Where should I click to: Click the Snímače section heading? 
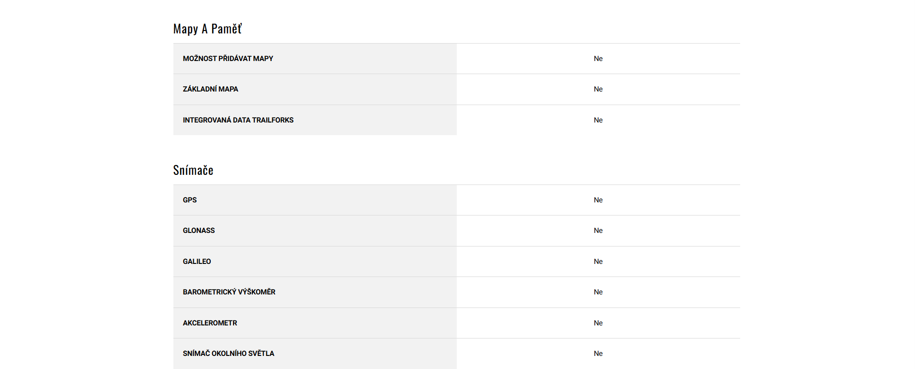pos(193,170)
